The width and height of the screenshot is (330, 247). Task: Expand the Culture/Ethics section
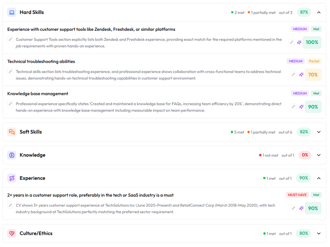tap(319, 233)
